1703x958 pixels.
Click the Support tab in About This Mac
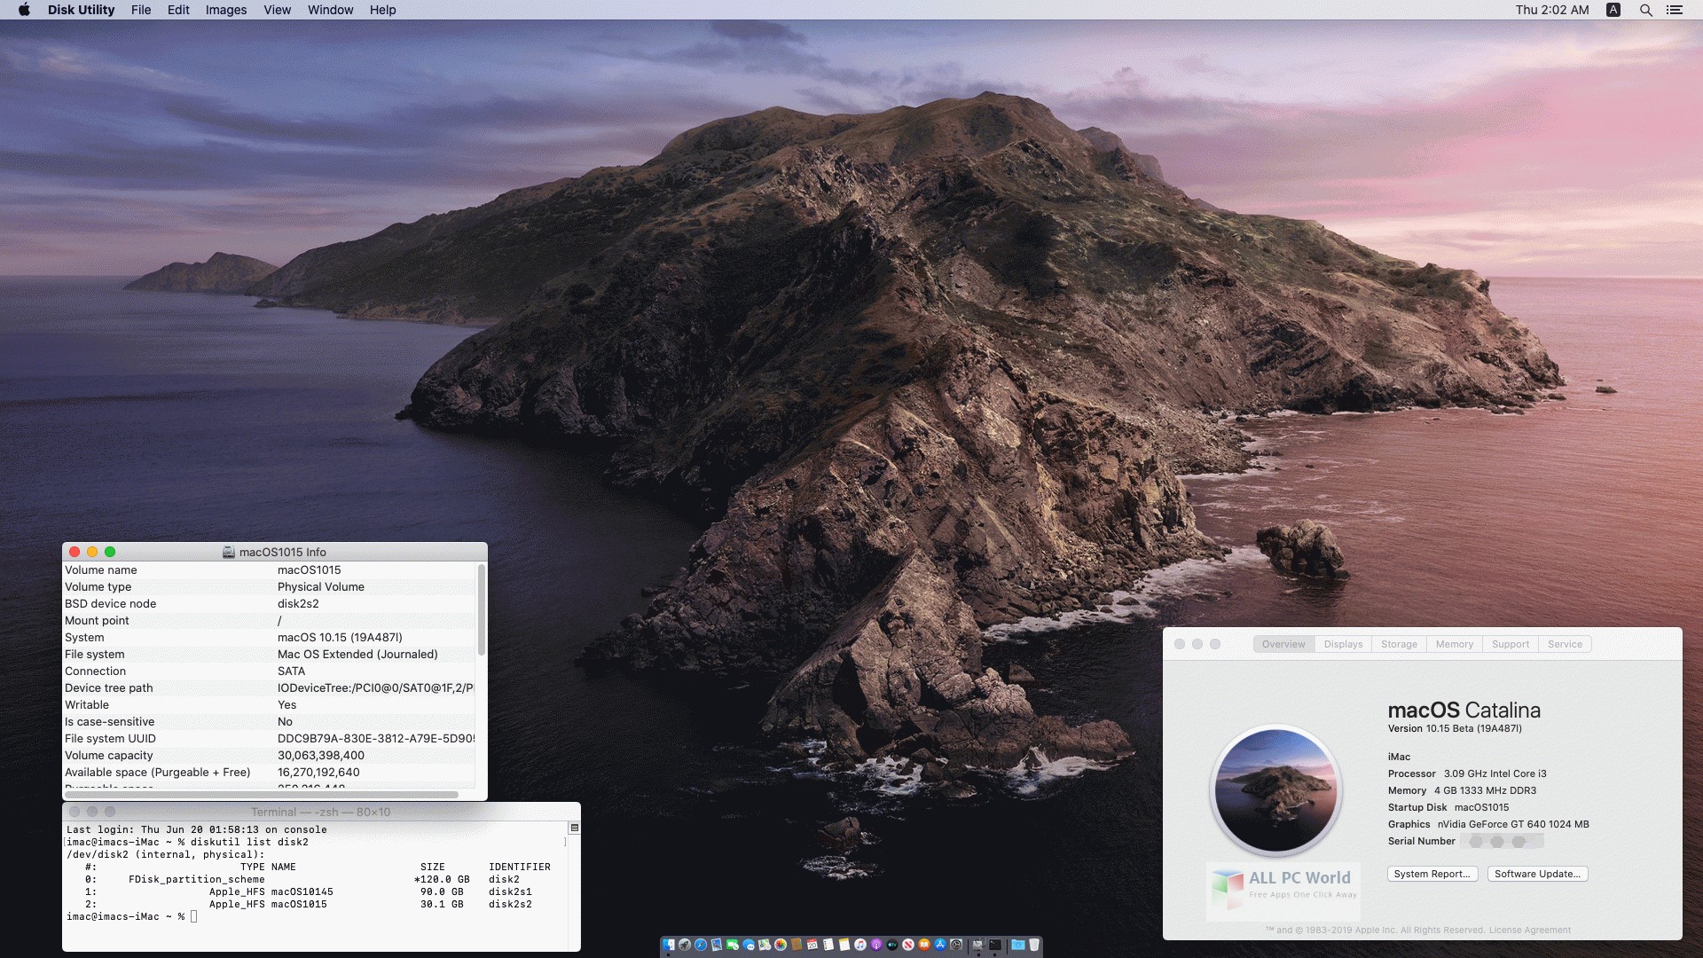[1510, 643]
